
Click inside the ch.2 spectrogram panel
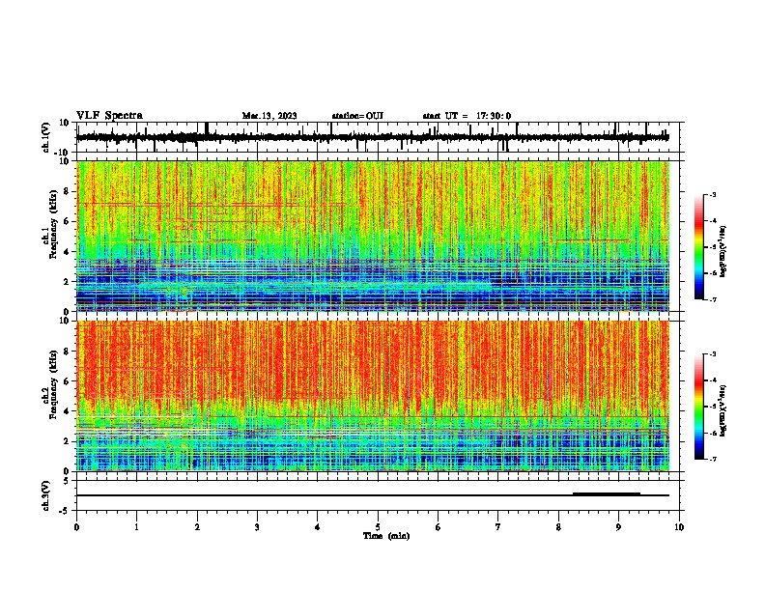click(373, 396)
